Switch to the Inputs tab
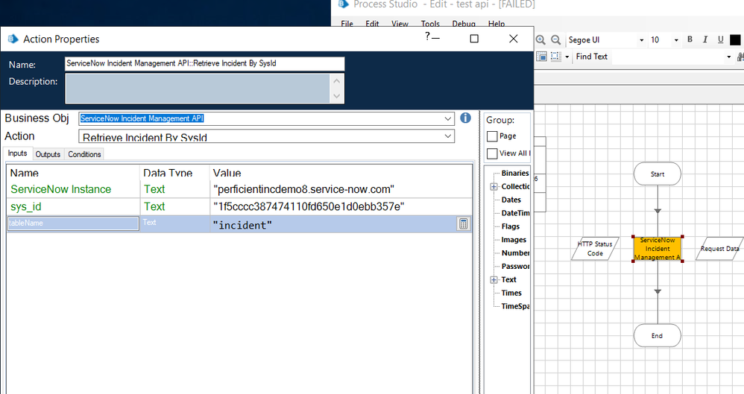Viewport: 744px width, 394px height. (18, 153)
